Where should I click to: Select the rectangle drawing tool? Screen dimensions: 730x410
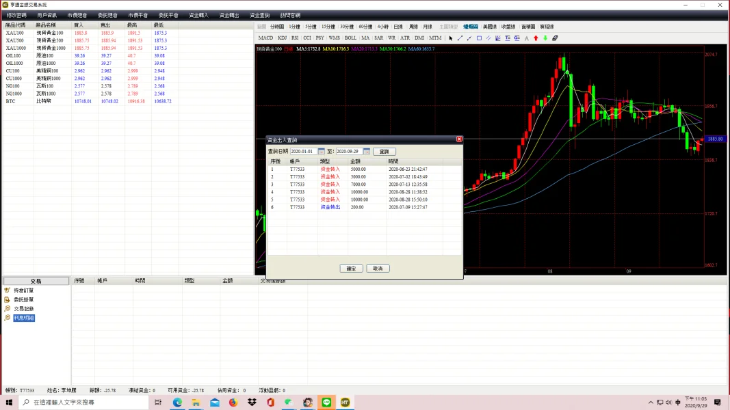(x=479, y=38)
